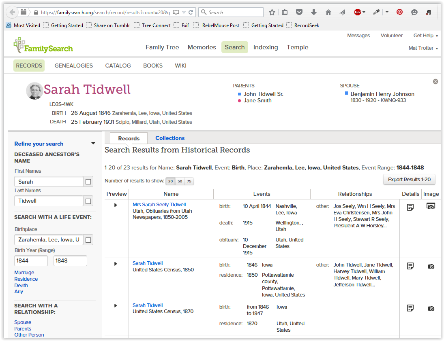The image size is (444, 341).
Task: Open the Volunteer link
Action: coord(392,36)
